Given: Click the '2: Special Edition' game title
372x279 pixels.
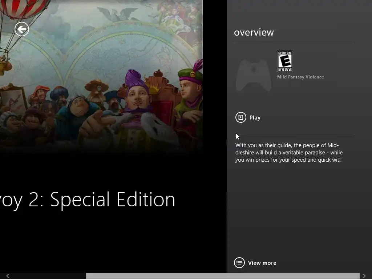Looking at the screenshot, I should pyautogui.click(x=102, y=200).
